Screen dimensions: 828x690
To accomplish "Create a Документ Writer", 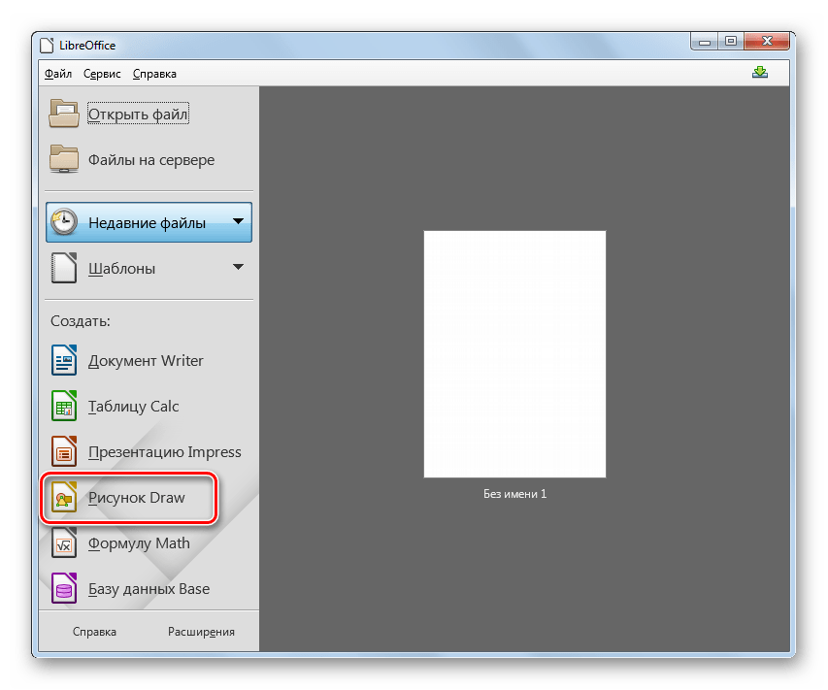I will [x=146, y=361].
